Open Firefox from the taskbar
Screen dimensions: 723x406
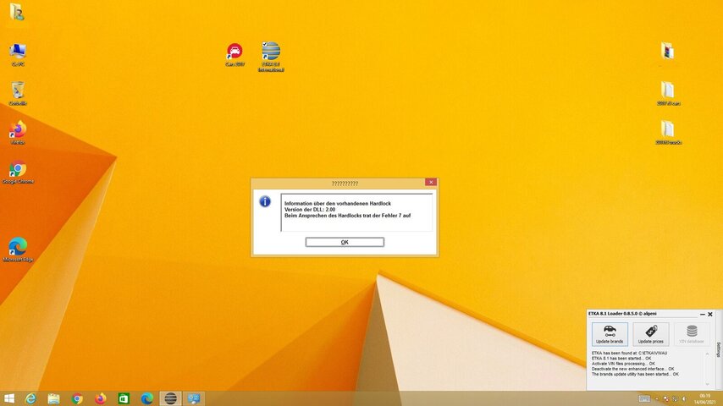100,398
